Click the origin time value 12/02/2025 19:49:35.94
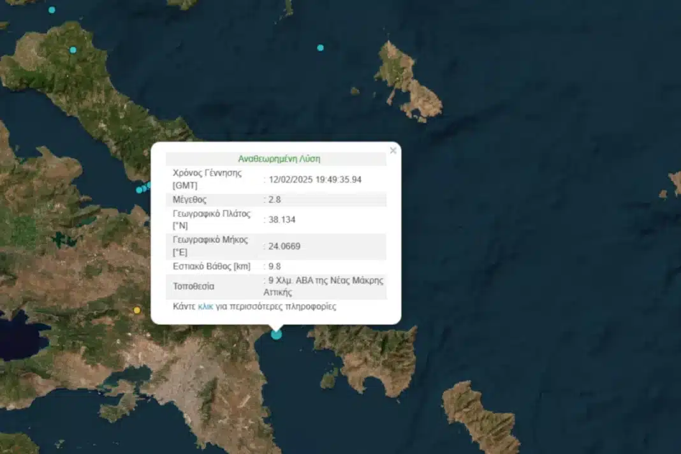681x454 pixels. (314, 180)
